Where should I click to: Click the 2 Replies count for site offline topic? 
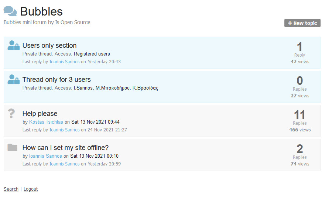click(300, 151)
